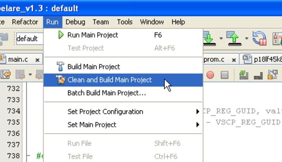Click Run Main Project menu entry
This screenshot has height=162, width=282.
[x=92, y=35]
